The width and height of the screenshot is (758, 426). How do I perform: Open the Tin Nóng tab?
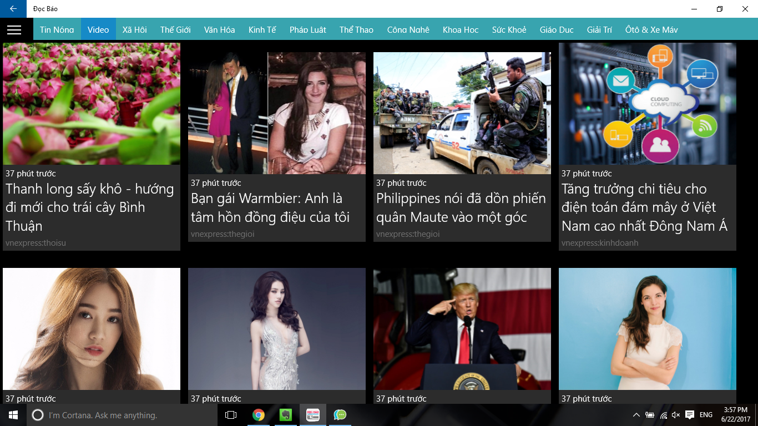(x=57, y=30)
